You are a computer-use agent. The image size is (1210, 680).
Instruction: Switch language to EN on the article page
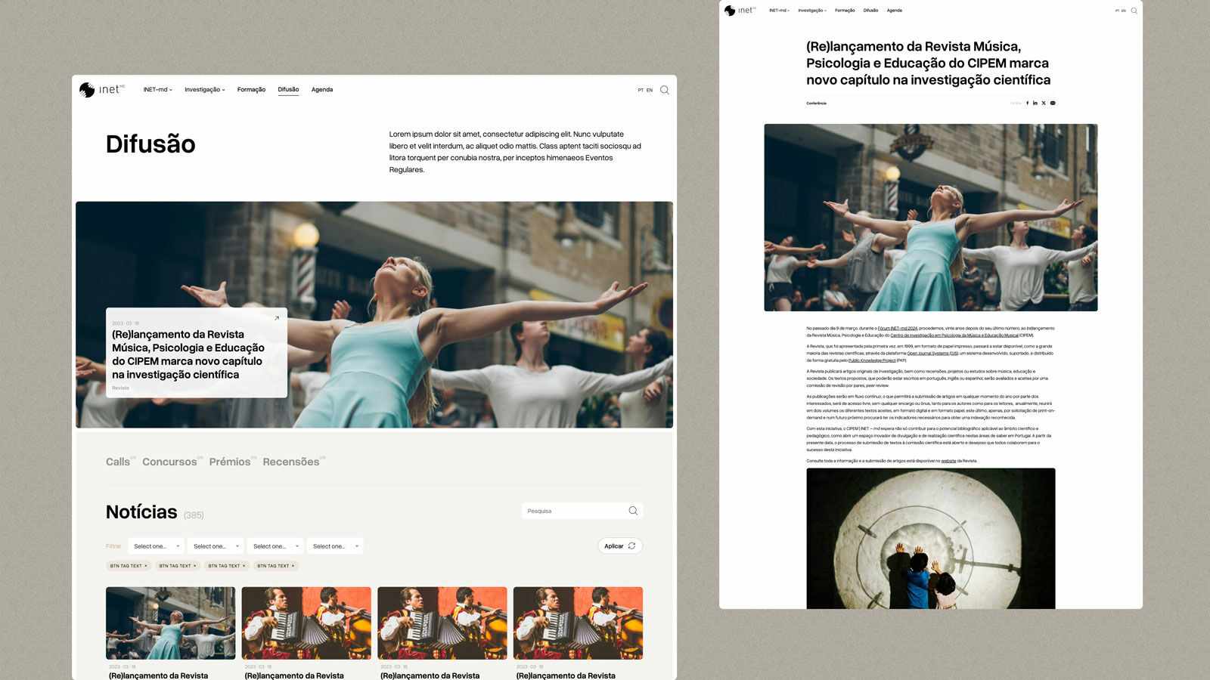click(x=1124, y=11)
